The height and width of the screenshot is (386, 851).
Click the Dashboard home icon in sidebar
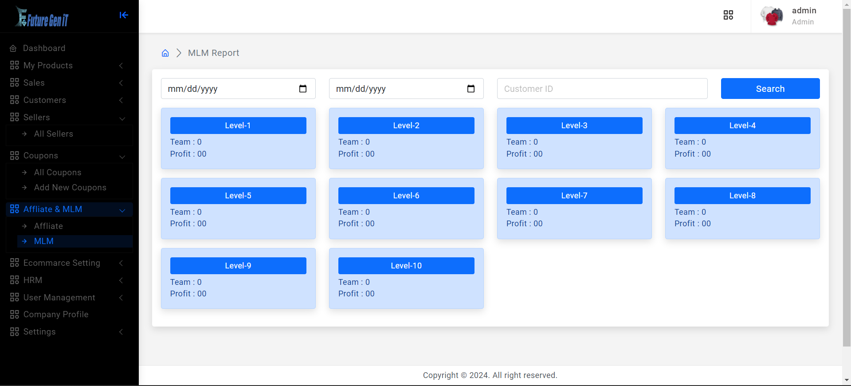[x=13, y=48]
